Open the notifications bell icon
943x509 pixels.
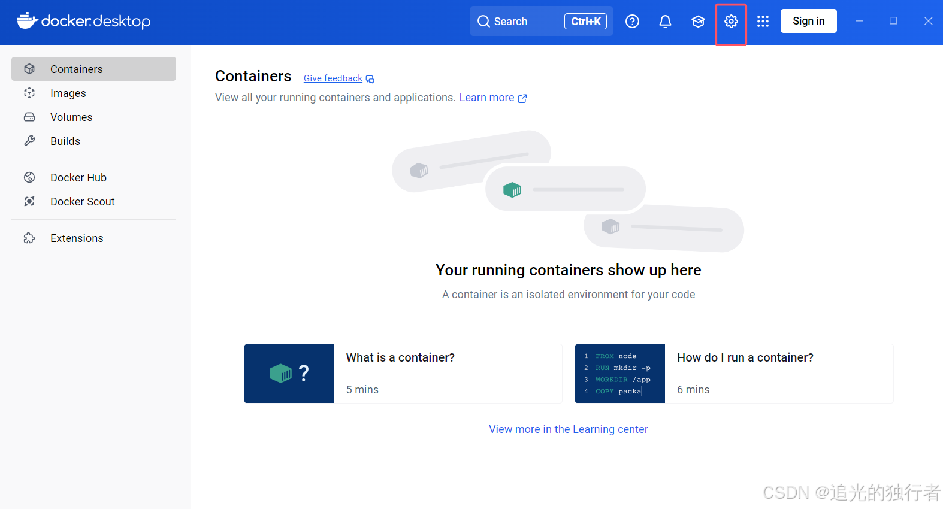pyautogui.click(x=665, y=22)
